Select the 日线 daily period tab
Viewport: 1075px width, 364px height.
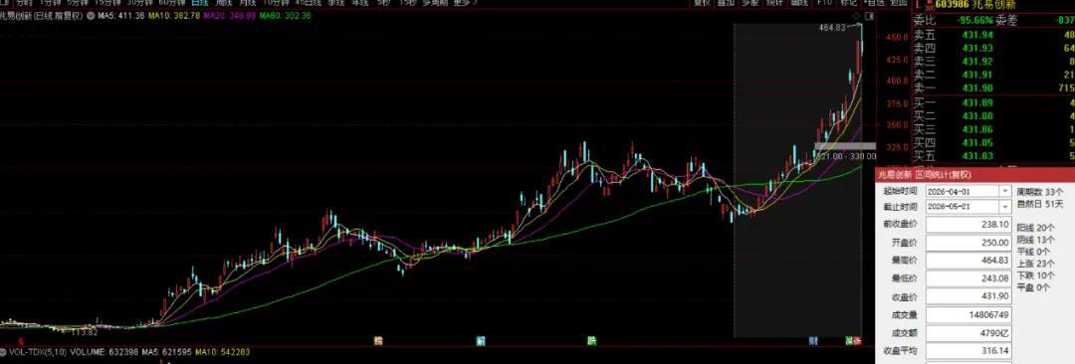(x=199, y=3)
